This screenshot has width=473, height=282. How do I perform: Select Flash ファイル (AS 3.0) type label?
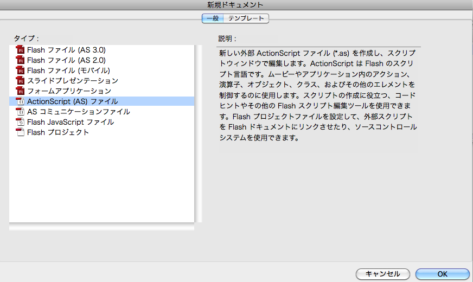pyautogui.click(x=66, y=50)
